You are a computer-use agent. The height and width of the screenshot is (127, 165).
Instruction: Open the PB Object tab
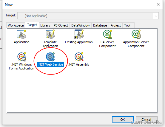61,25
